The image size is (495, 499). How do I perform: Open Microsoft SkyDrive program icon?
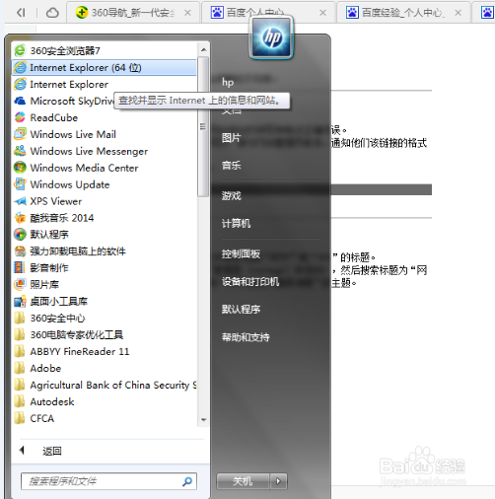20,101
